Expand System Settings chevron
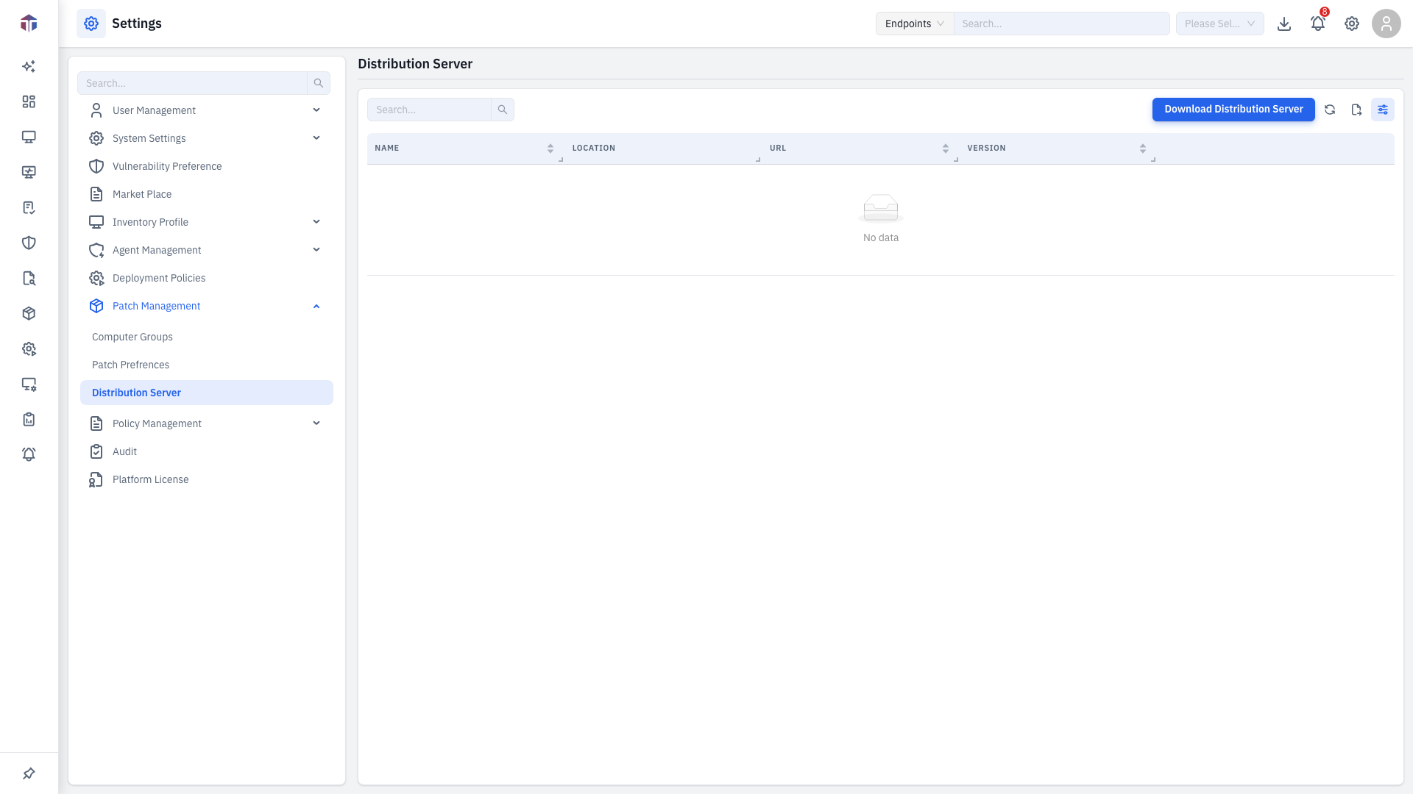Viewport: 1413px width, 794px height. pos(316,138)
